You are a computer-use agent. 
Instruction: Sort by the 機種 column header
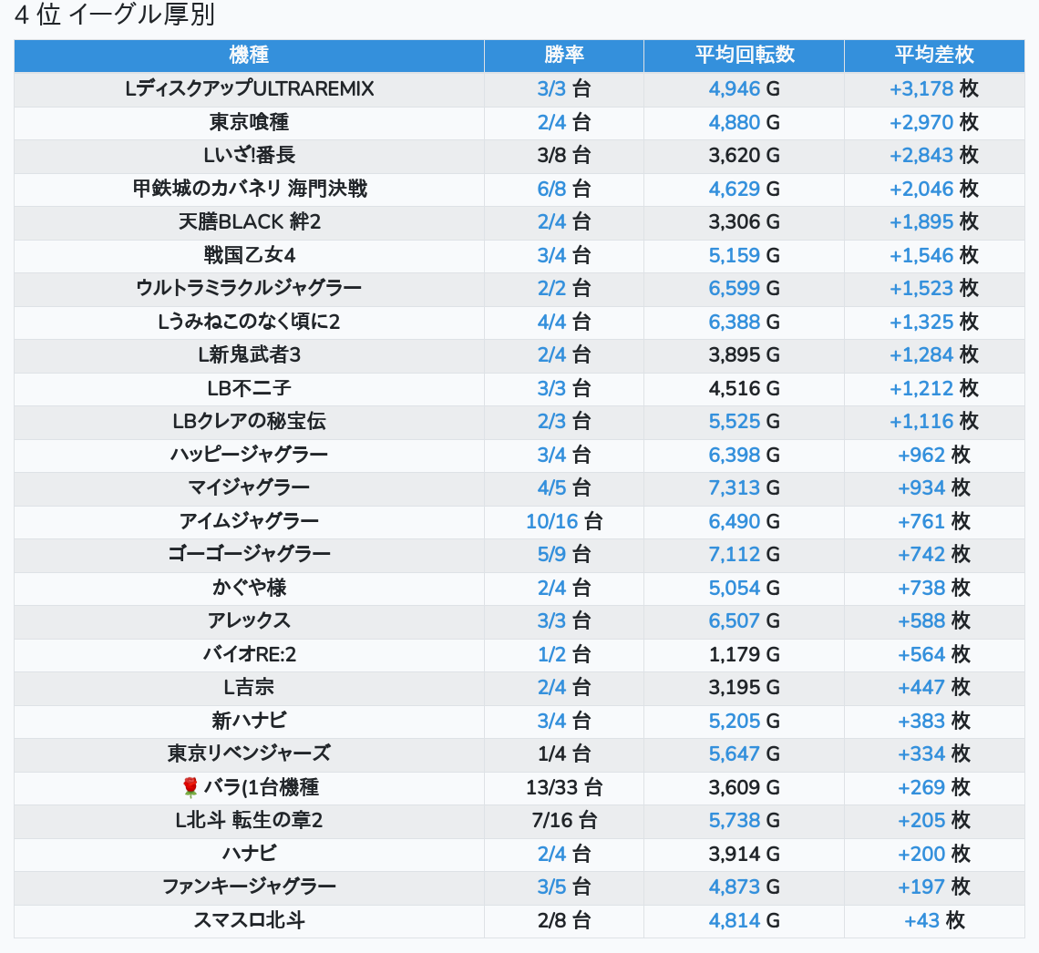click(x=249, y=55)
